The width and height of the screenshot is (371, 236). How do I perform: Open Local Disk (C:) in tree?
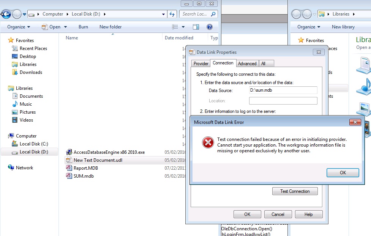click(34, 144)
